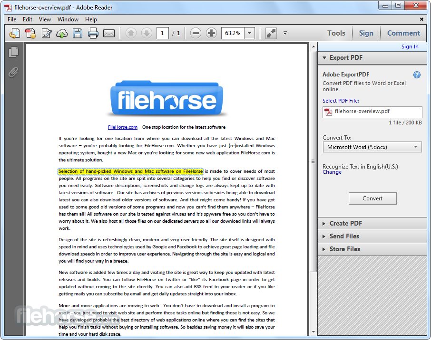
Task: Print the document using the printer icon
Action: click(x=93, y=33)
